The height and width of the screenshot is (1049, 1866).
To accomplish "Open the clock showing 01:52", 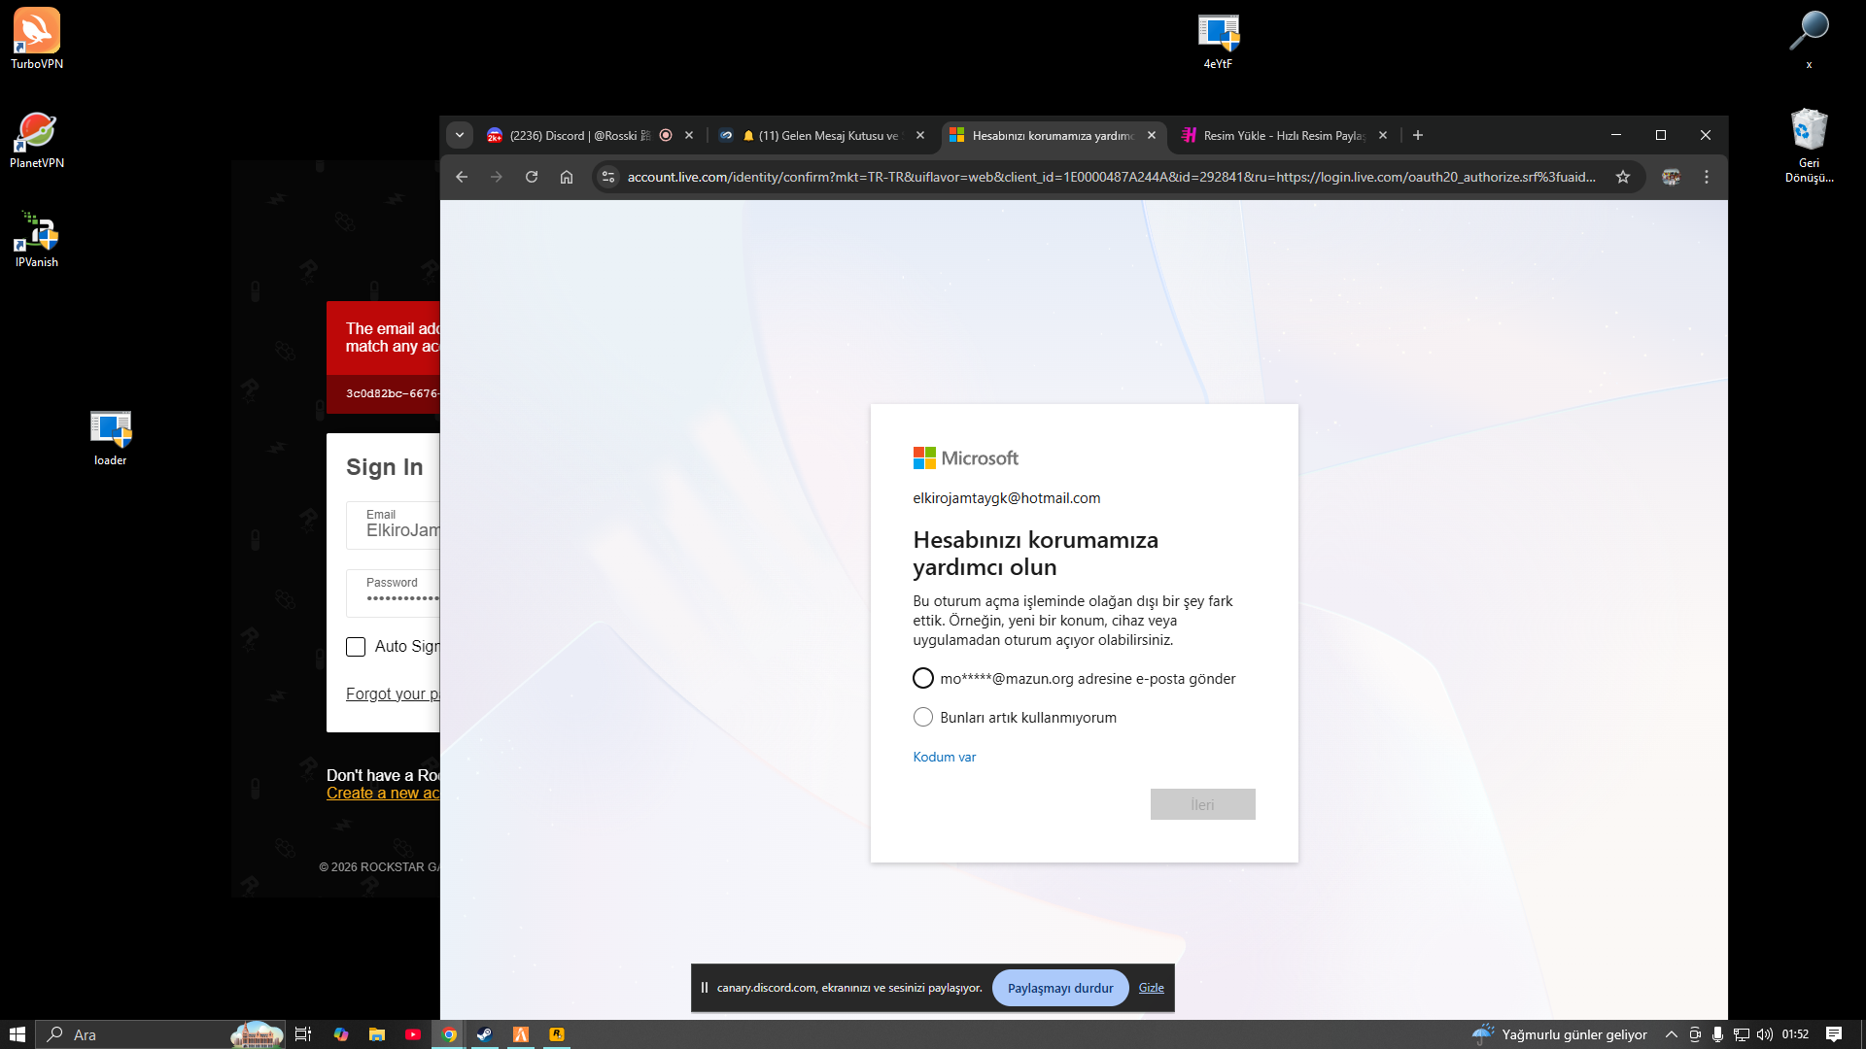I will (x=1795, y=1034).
